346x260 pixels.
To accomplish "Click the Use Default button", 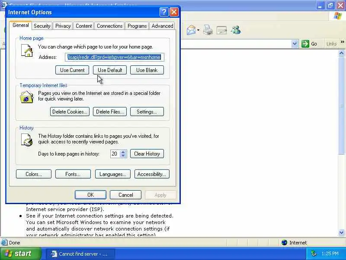I will point(110,70).
